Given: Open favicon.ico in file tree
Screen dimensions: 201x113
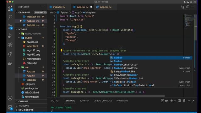Looking at the screenshot, I should pyautogui.click(x=32, y=42).
